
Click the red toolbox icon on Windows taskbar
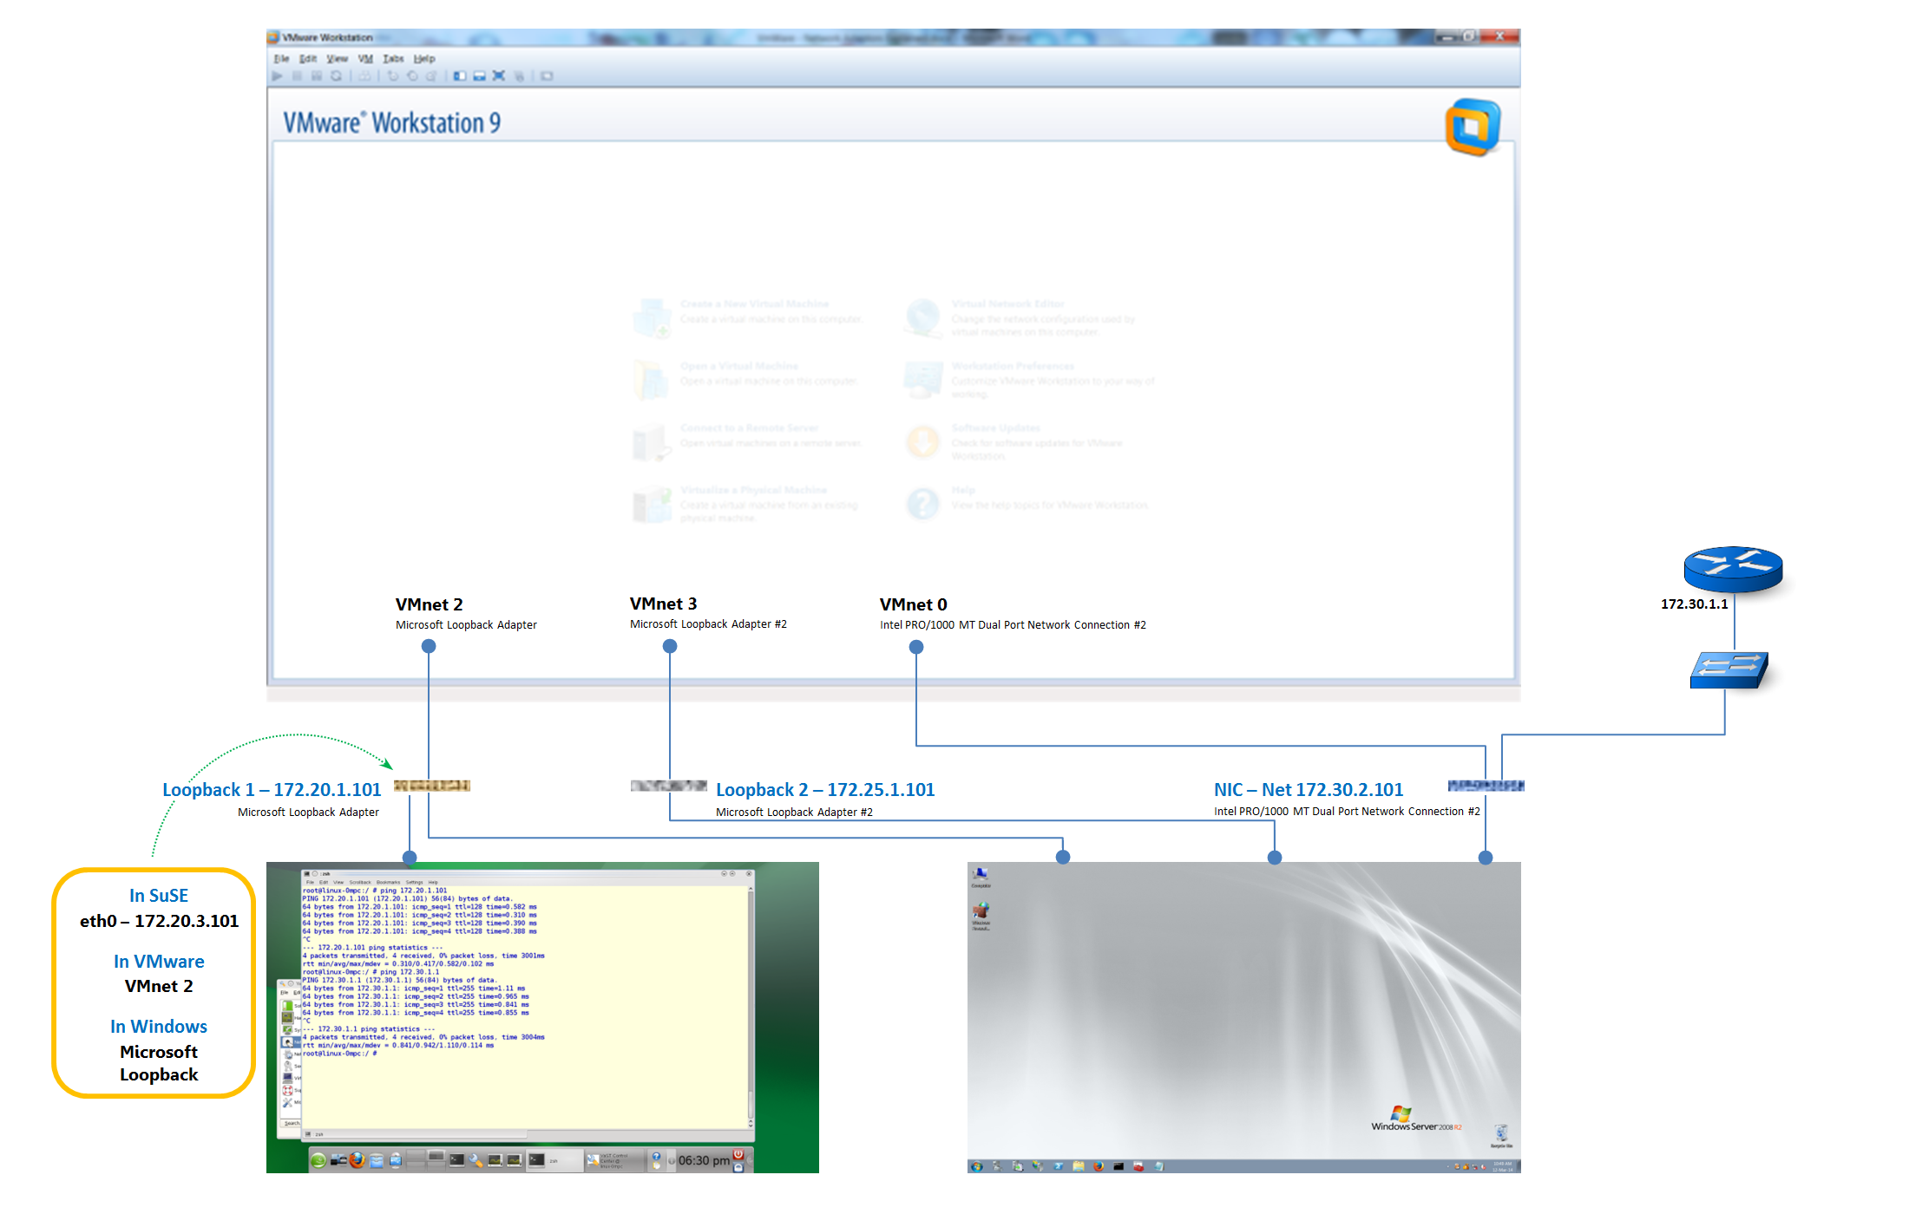pos(1138,1166)
